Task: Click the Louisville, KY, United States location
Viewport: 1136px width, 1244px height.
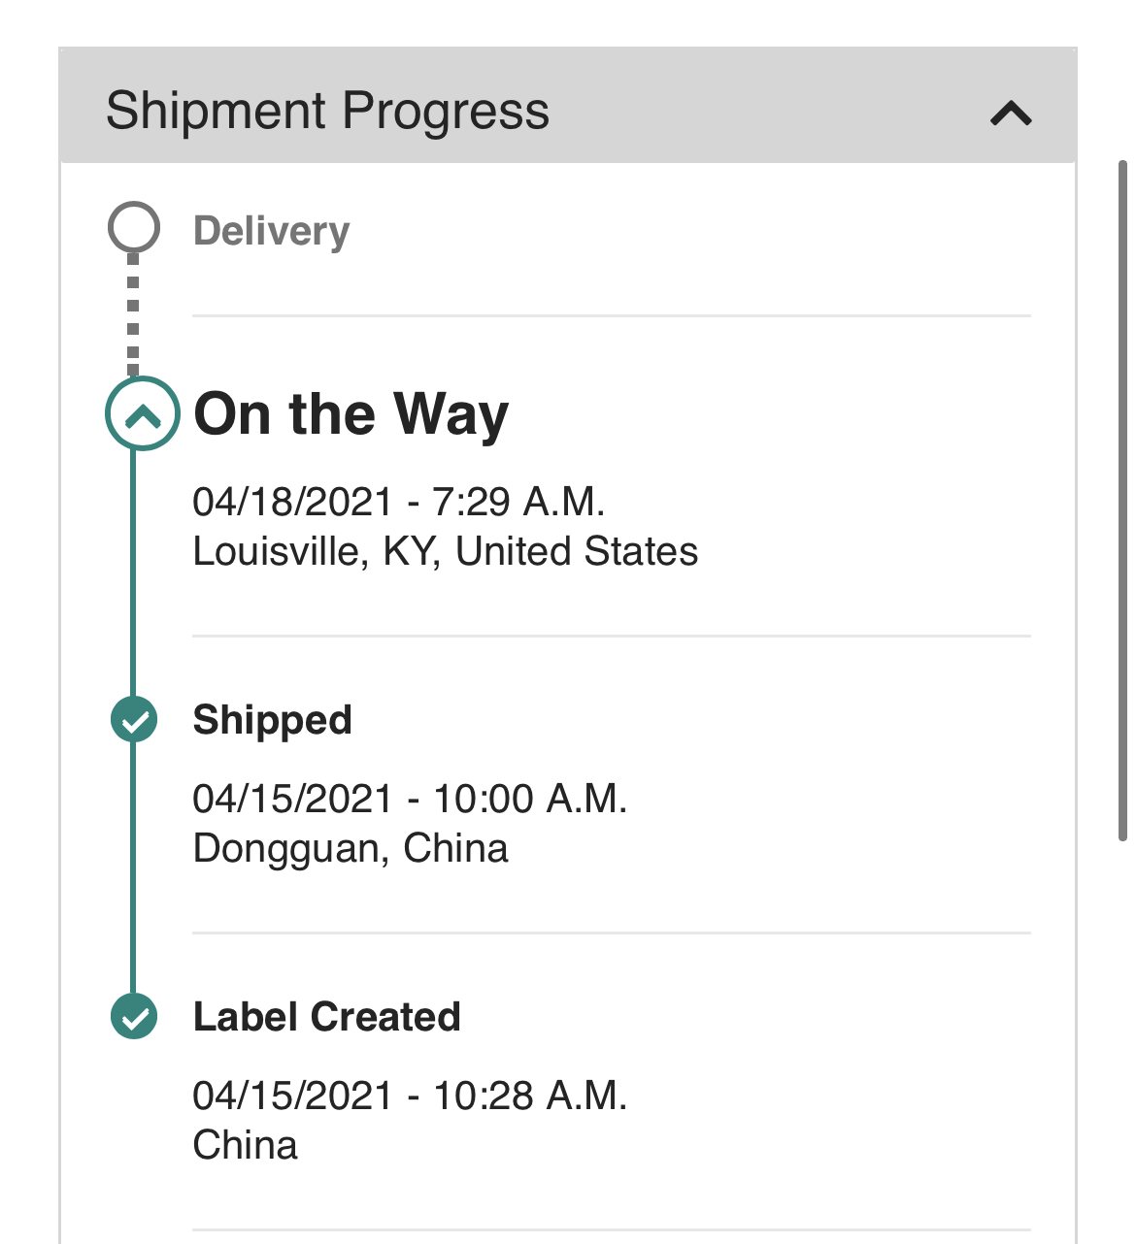Action: (445, 551)
